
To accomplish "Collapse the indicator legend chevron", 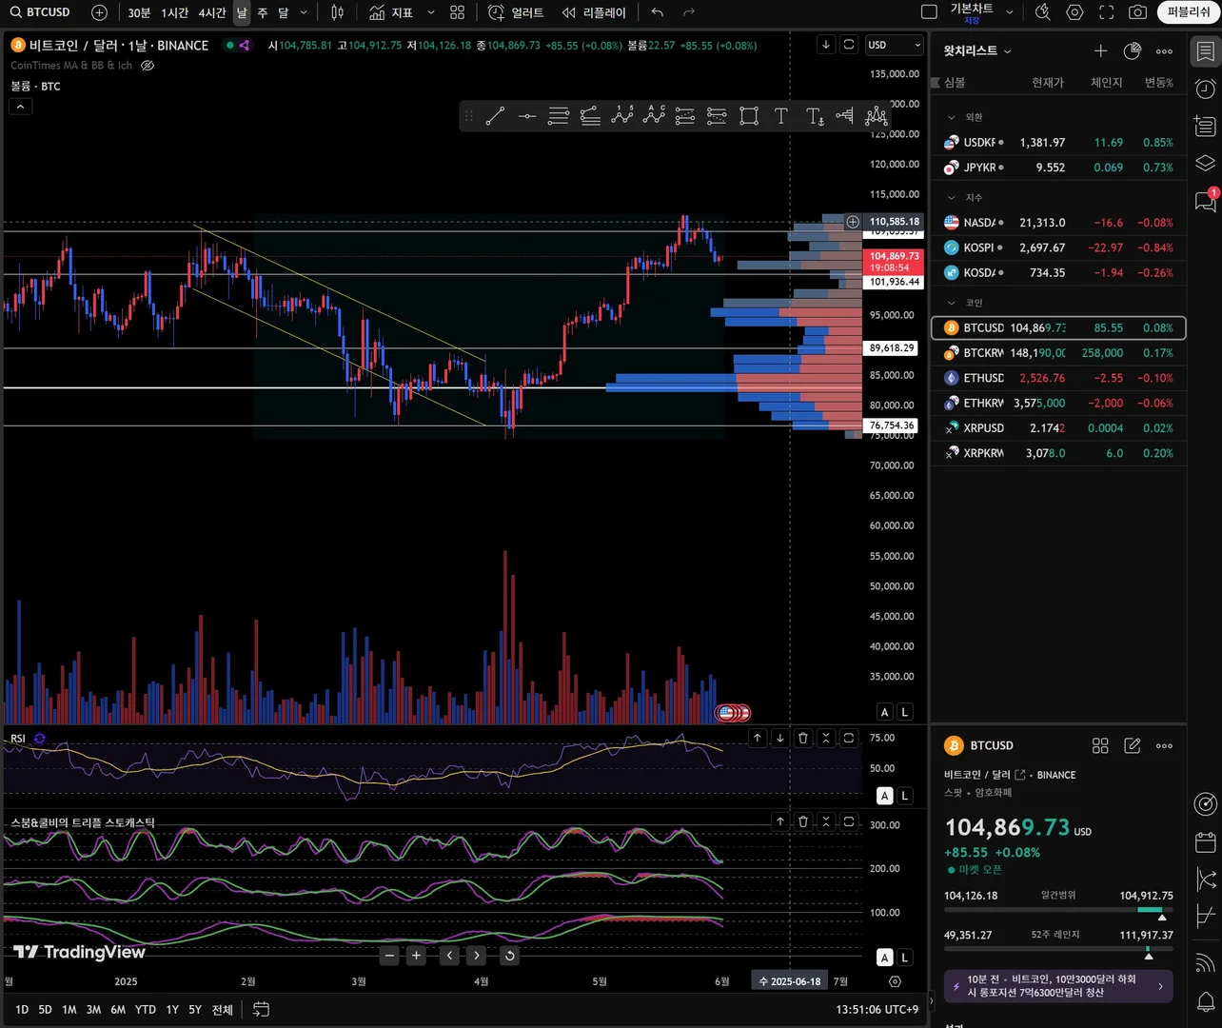I will tap(20, 107).
